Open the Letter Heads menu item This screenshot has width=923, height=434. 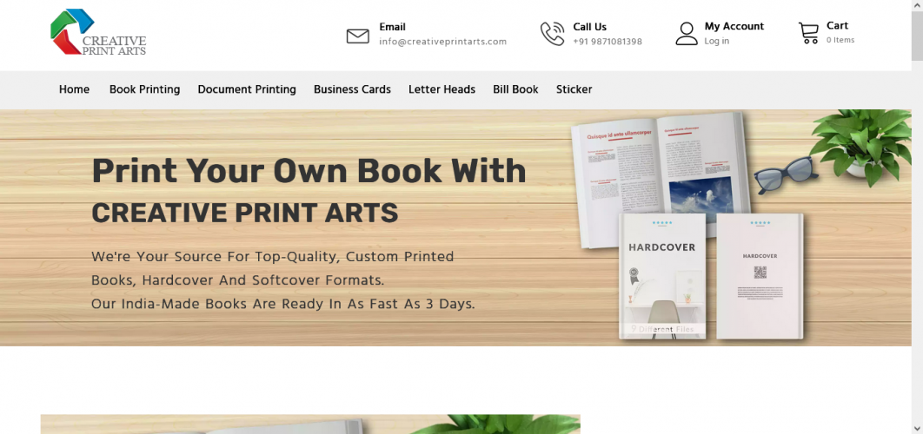pyautogui.click(x=442, y=89)
